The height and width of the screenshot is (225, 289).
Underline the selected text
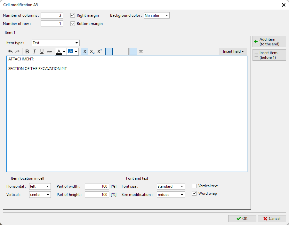pyautogui.click(x=42, y=51)
